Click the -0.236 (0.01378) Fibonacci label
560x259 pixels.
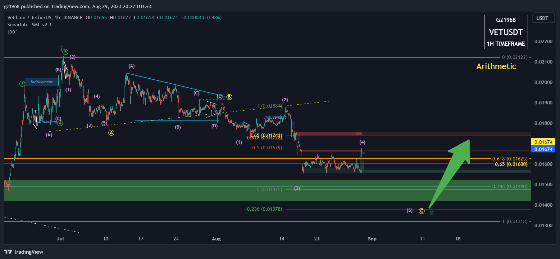[x=264, y=209]
